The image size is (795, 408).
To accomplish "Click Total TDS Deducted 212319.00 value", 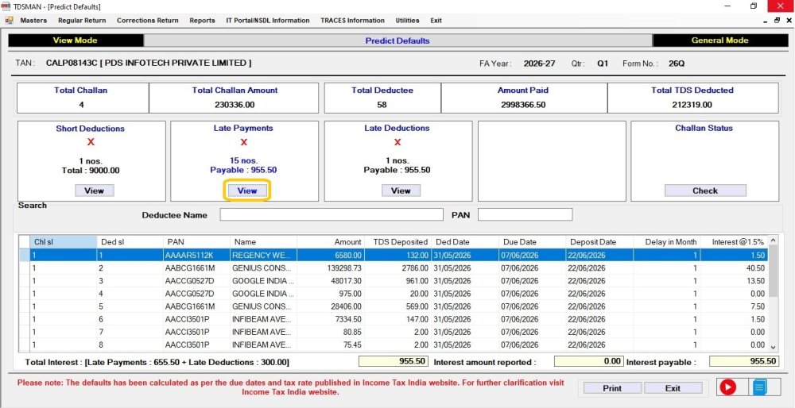I will tap(692, 105).
